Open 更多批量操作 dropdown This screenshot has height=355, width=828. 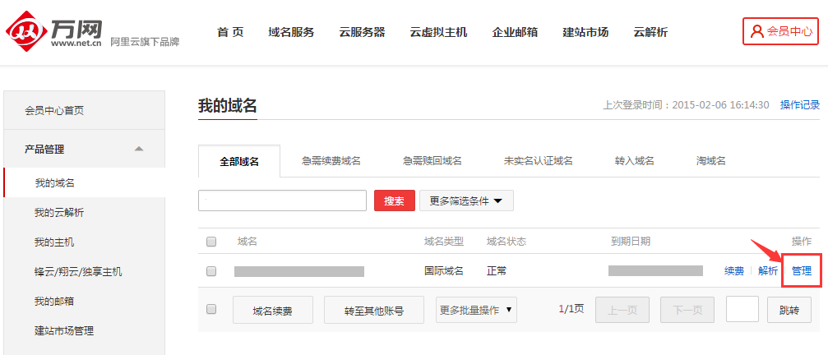click(476, 310)
